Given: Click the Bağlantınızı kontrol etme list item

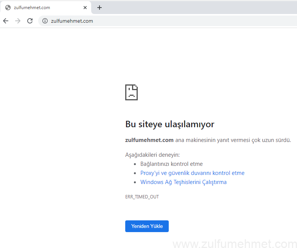Looking at the screenshot, I should pyautogui.click(x=171, y=164).
